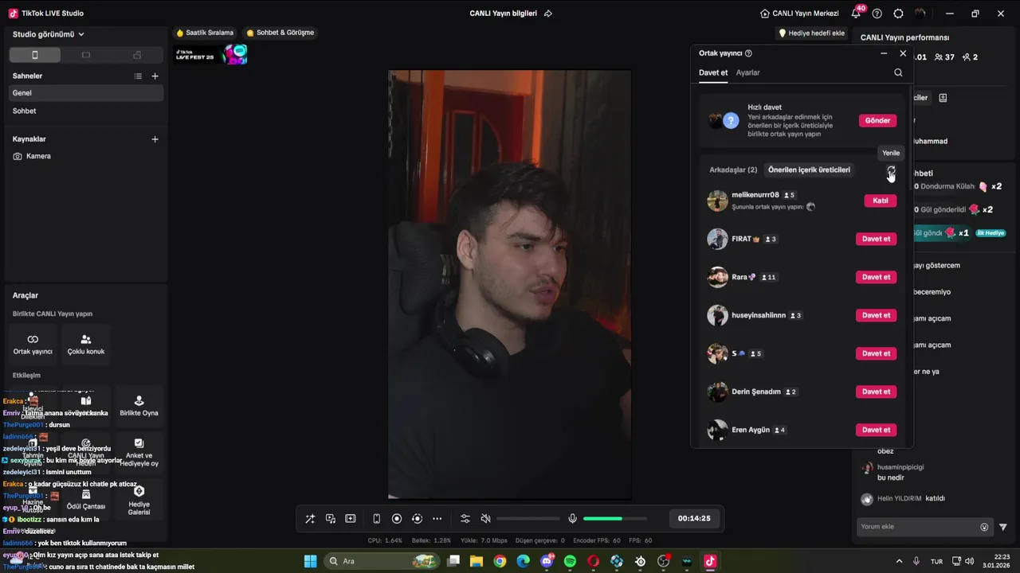Invite huseyinsahinnn with Davet et
The width and height of the screenshot is (1020, 573).
[x=876, y=315]
